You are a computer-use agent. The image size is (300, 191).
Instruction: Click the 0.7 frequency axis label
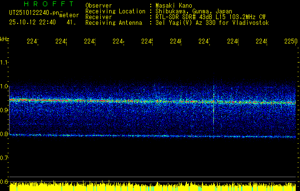click(5, 158)
